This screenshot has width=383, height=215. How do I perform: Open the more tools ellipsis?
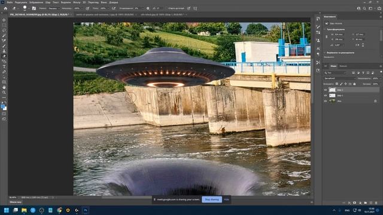tap(4, 97)
